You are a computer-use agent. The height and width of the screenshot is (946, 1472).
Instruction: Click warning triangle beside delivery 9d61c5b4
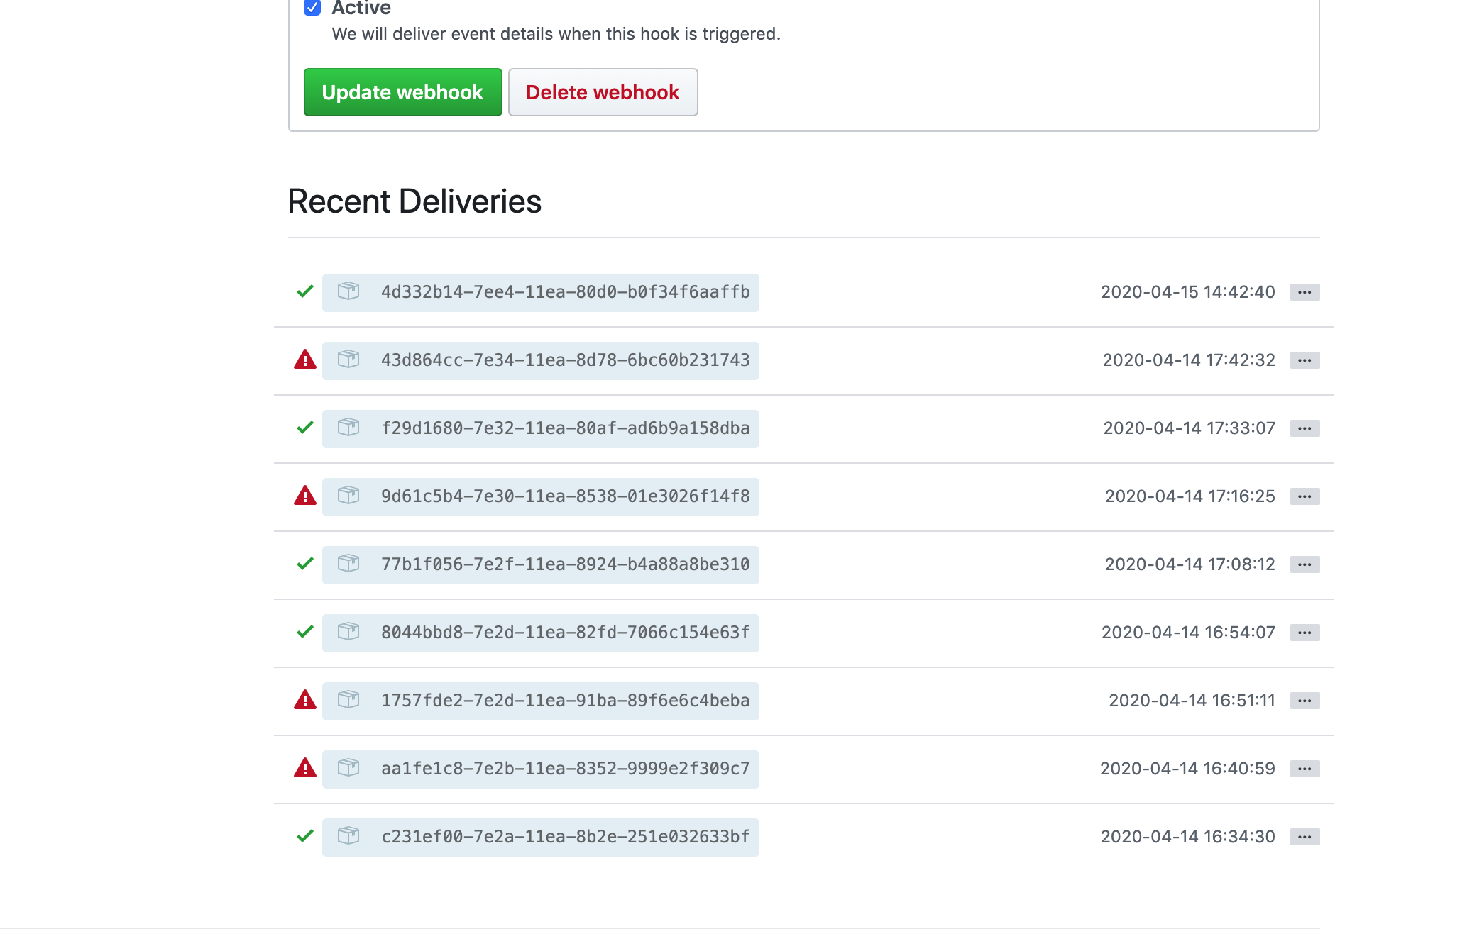click(305, 496)
